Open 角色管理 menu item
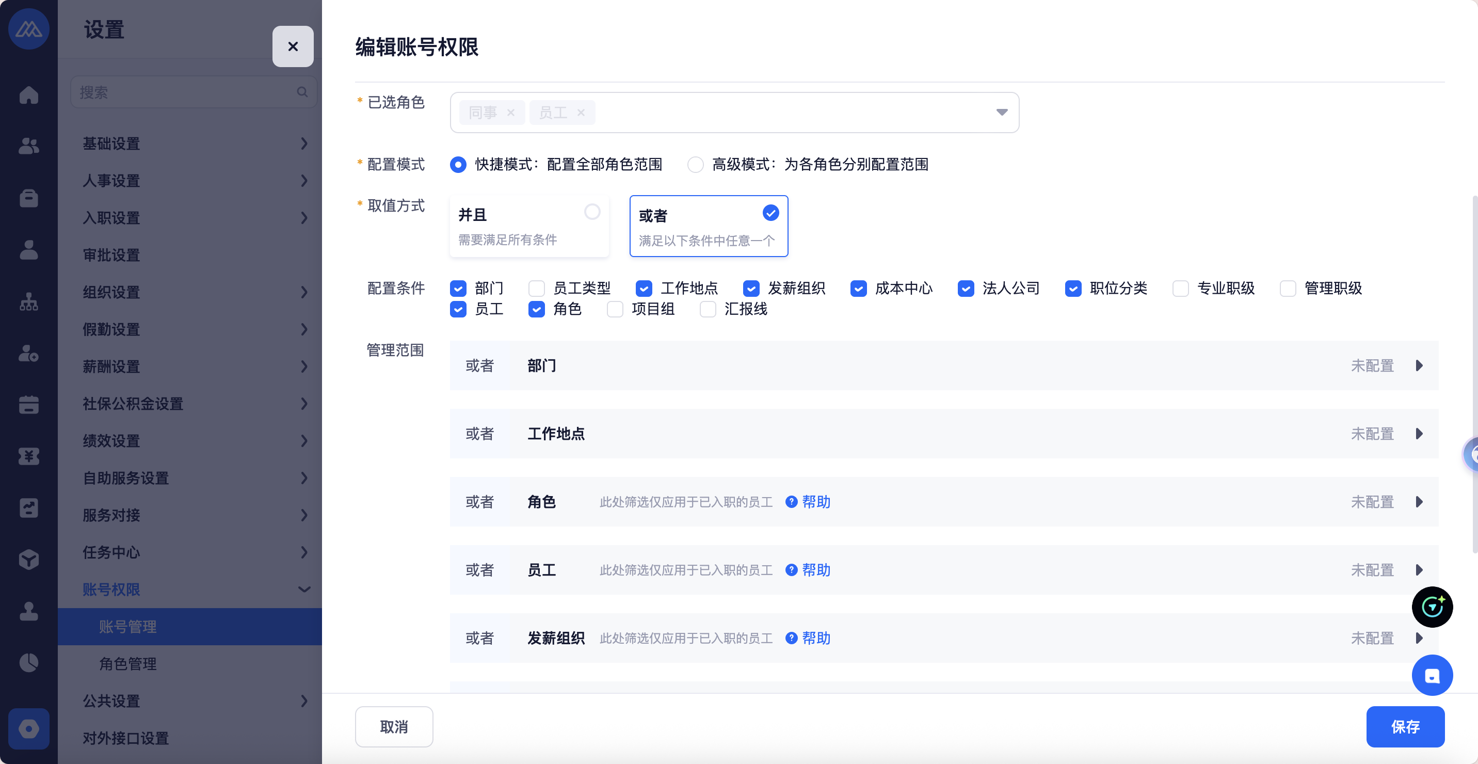Screen dimensions: 1478x764 128,663
